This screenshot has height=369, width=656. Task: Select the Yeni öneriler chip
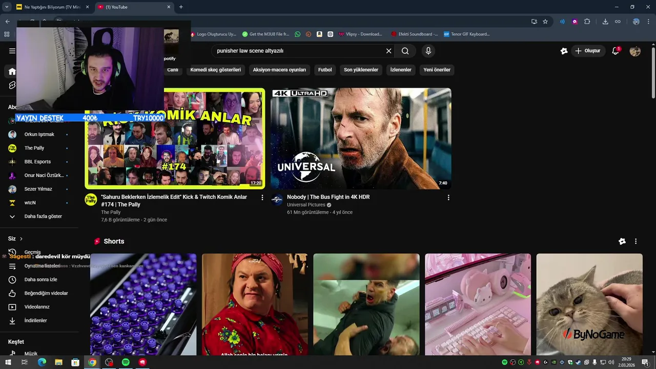tap(437, 70)
